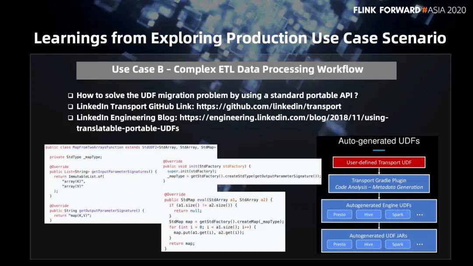Click the @Override above getOutputParameterSignature

coord(59,206)
